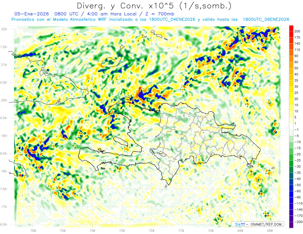Viewport: 303px width, 234px height.
Task: Click the '17N' latitude label
Action: [x=4, y=207]
